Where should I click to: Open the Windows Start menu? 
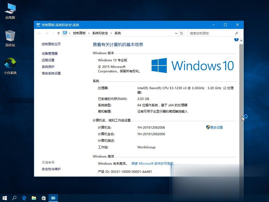[5, 198]
